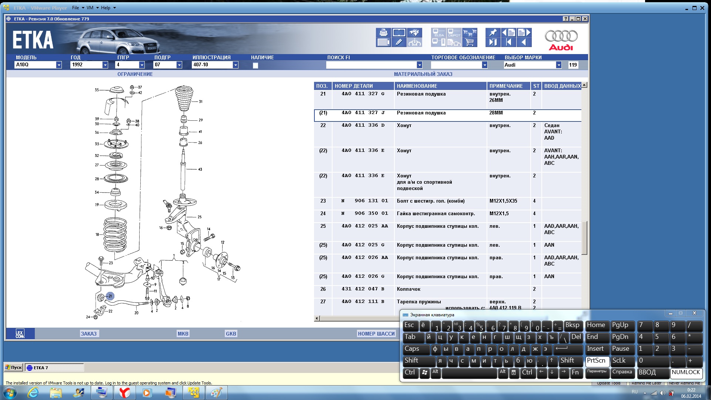The image size is (711, 400).
Task: Click the pencil edit icon
Action: click(399, 42)
